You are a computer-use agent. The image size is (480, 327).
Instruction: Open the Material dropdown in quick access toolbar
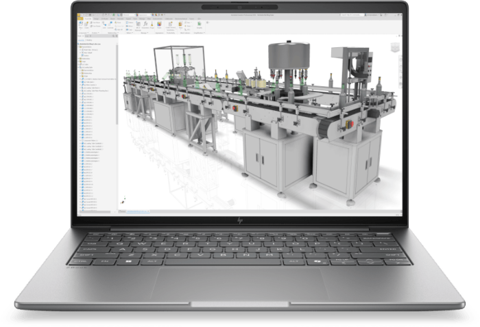point(129,15)
